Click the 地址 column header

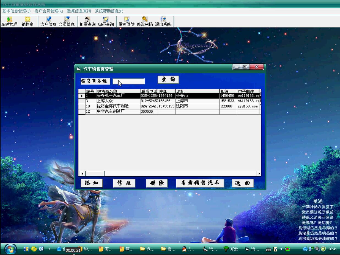(x=197, y=91)
